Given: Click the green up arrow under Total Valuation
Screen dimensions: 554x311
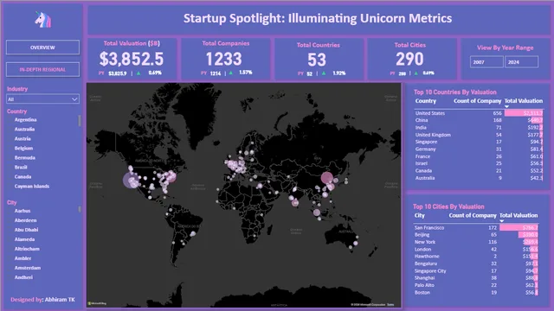Looking at the screenshot, I should click(138, 73).
